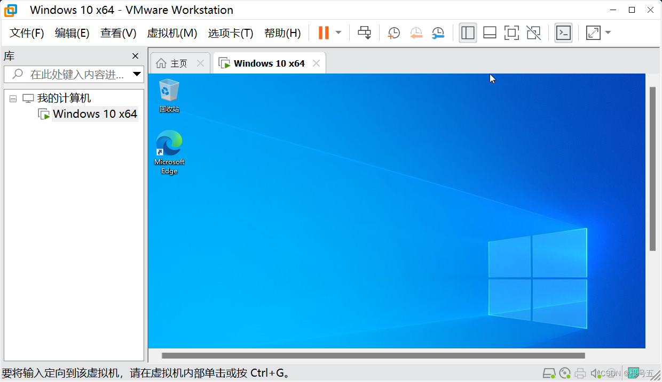
Task: Collapse the 我的计算机 tree node
Action: click(12, 98)
